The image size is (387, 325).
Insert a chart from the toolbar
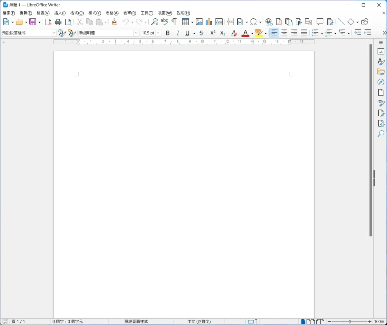click(209, 22)
